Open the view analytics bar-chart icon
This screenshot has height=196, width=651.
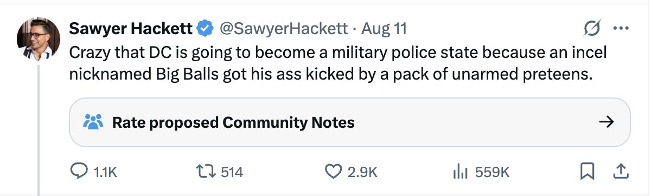(x=461, y=172)
